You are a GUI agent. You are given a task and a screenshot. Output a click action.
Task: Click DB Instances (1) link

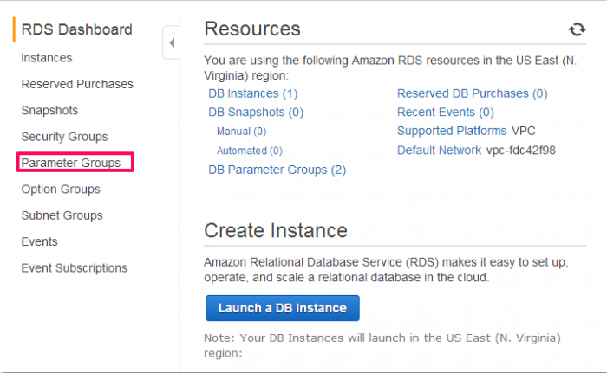[253, 93]
